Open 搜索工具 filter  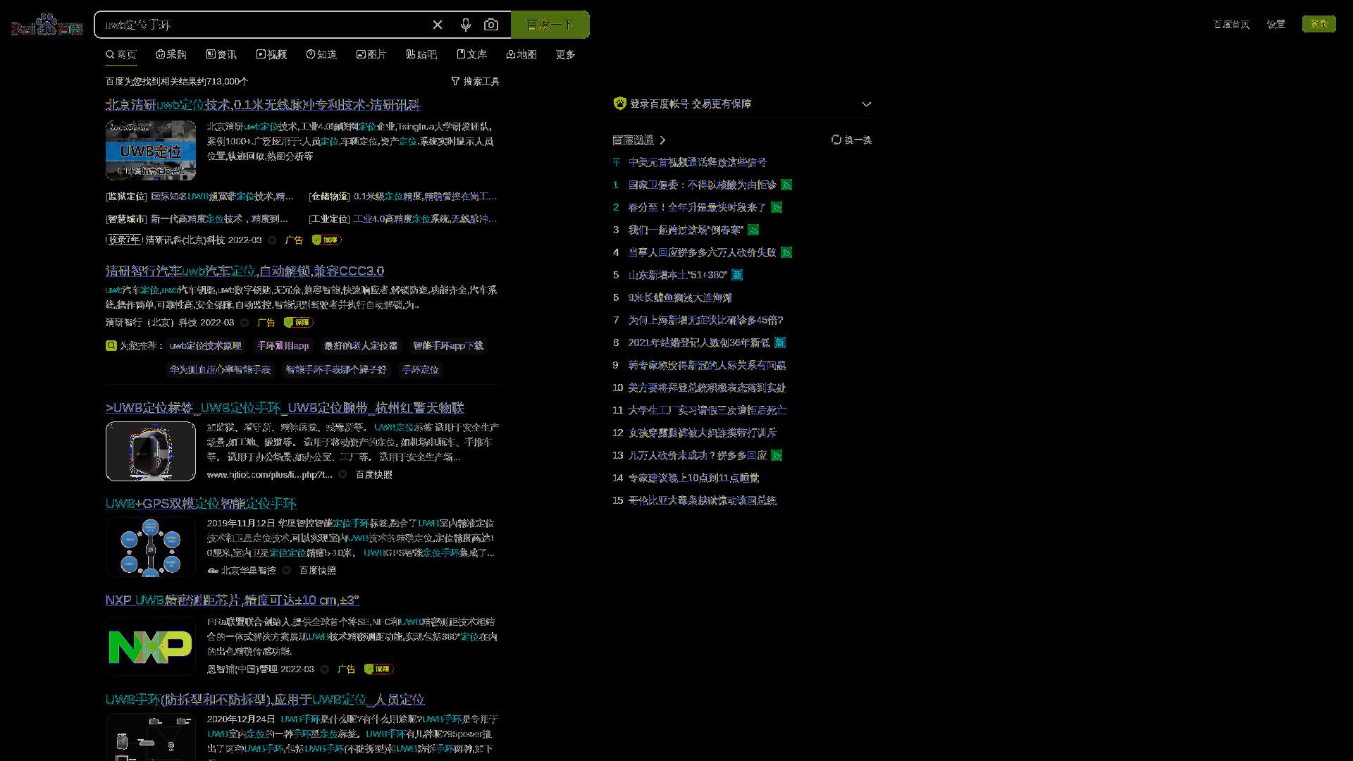[x=475, y=82]
